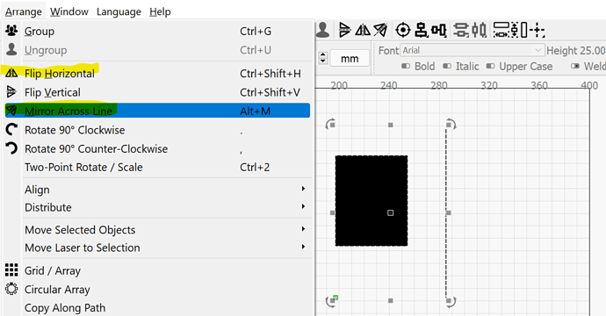Choose Rotate 90° Counter-Clockwise
Viewport: 606px width, 316px height.
[x=157, y=148]
